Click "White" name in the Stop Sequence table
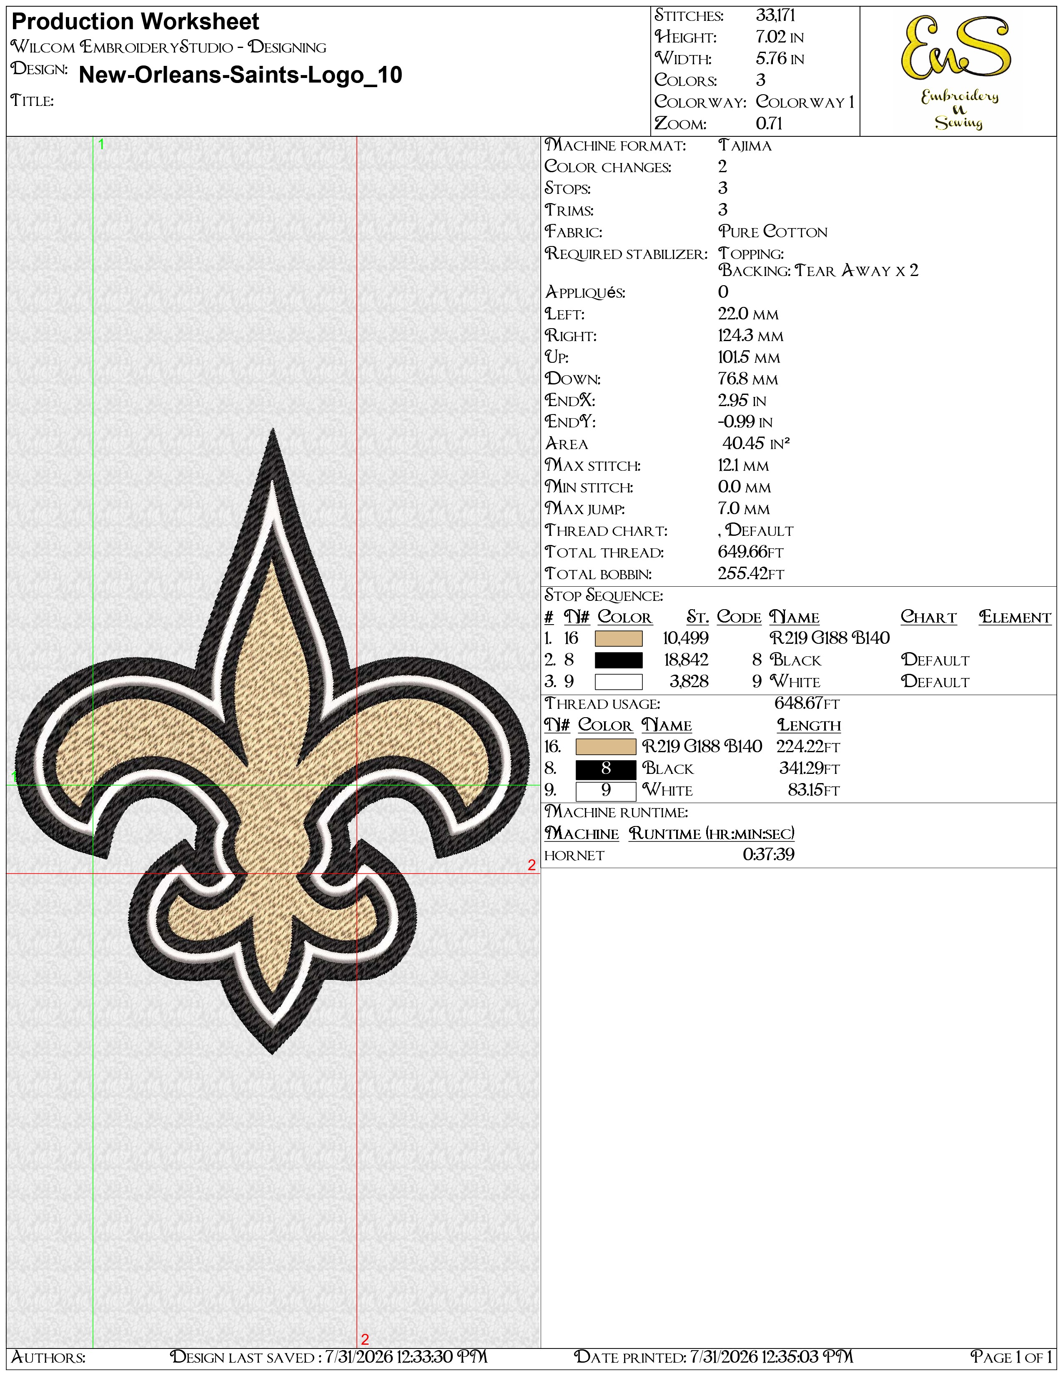Image resolution: width=1063 pixels, height=1376 pixels. [795, 682]
